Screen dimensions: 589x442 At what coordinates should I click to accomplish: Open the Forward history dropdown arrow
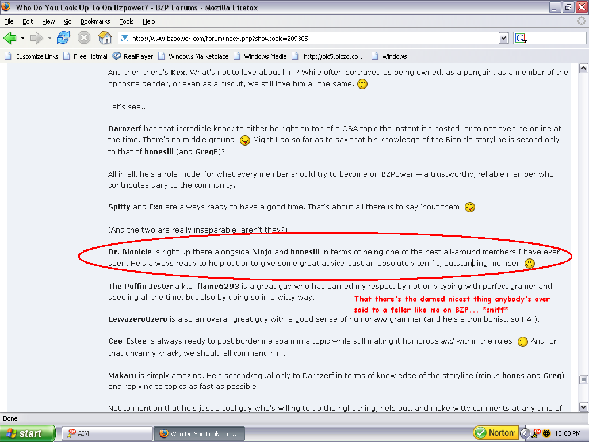point(49,39)
